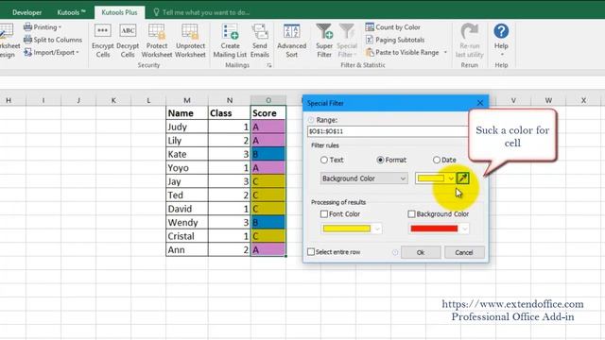Viewport: 605px width, 340px height.
Task: Open Import/Export tool
Action: (51, 52)
